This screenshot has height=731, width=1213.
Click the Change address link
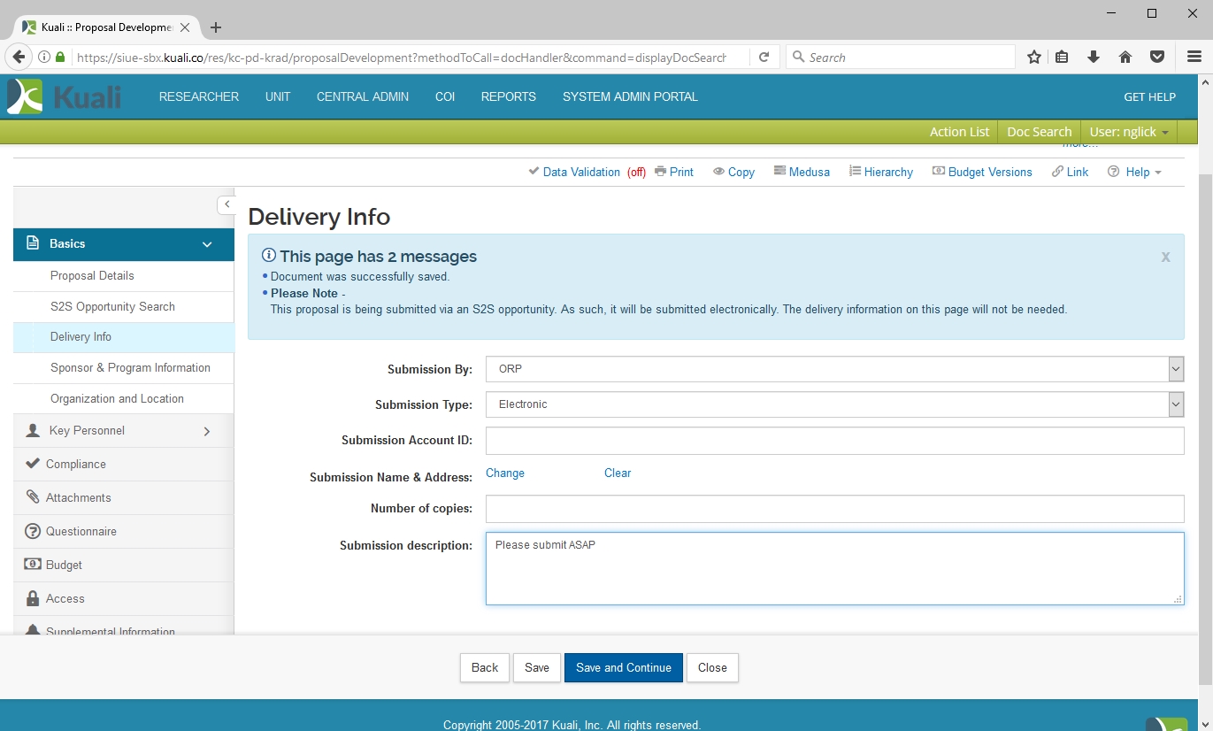[504, 473]
